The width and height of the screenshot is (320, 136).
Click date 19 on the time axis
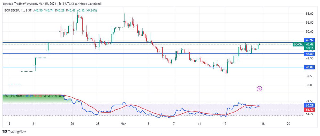point(9,124)
